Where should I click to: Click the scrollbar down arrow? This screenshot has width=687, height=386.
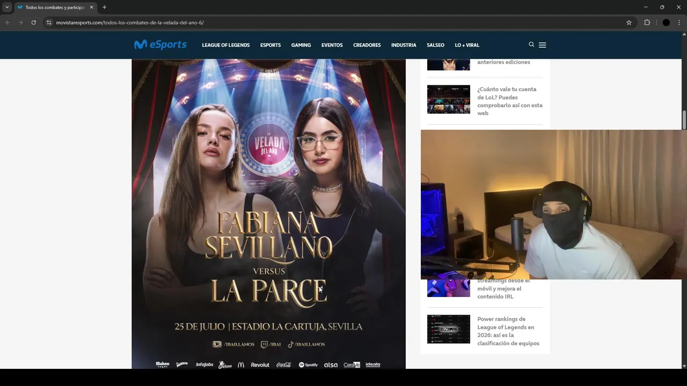point(684,366)
